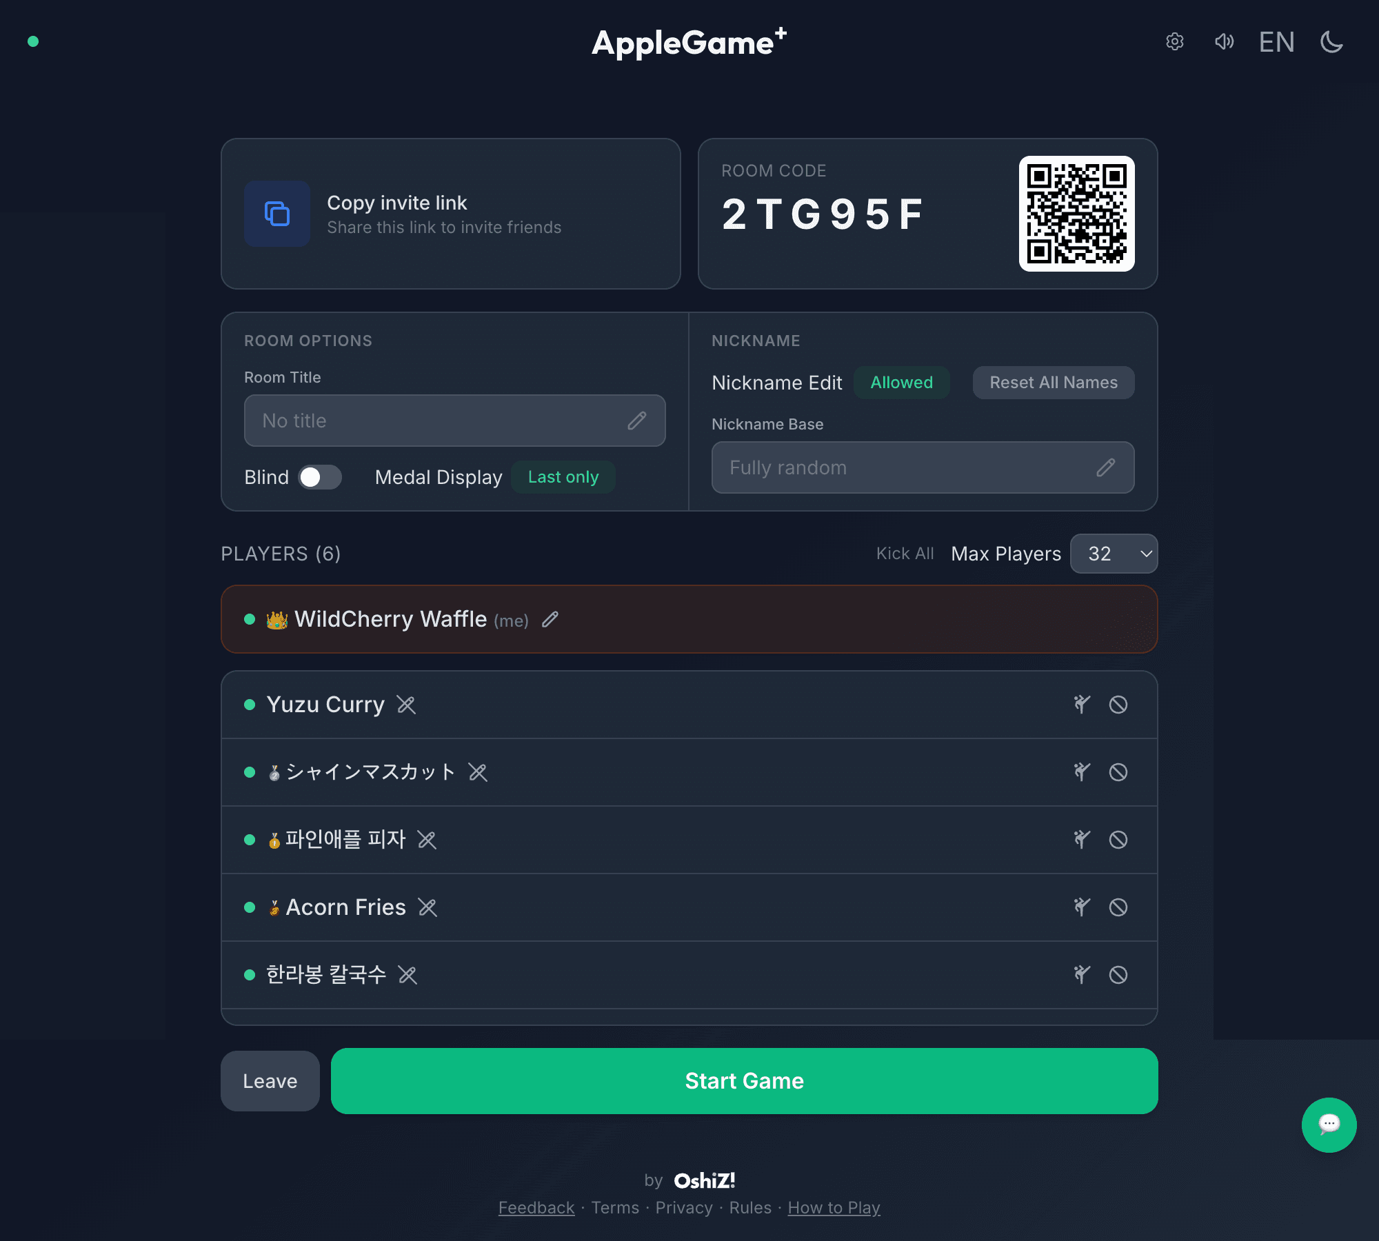1379x1241 pixels.
Task: Open the settings gear in the header
Action: coord(1175,42)
